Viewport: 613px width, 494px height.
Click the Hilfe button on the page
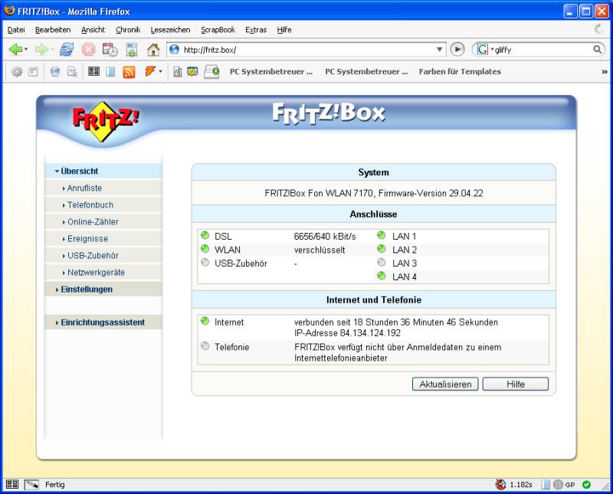pyautogui.click(x=515, y=384)
